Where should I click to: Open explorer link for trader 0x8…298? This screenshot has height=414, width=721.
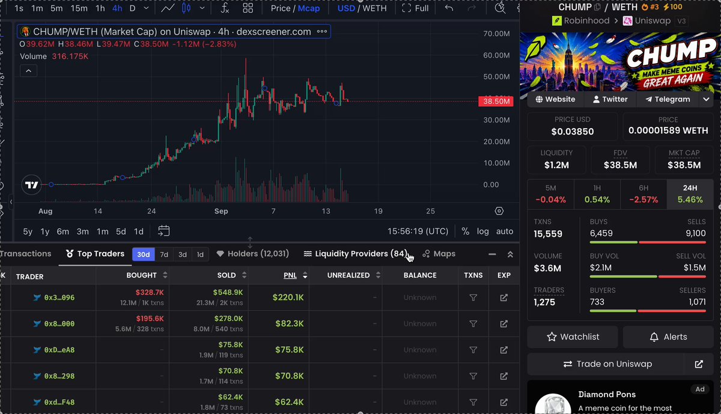(x=504, y=376)
